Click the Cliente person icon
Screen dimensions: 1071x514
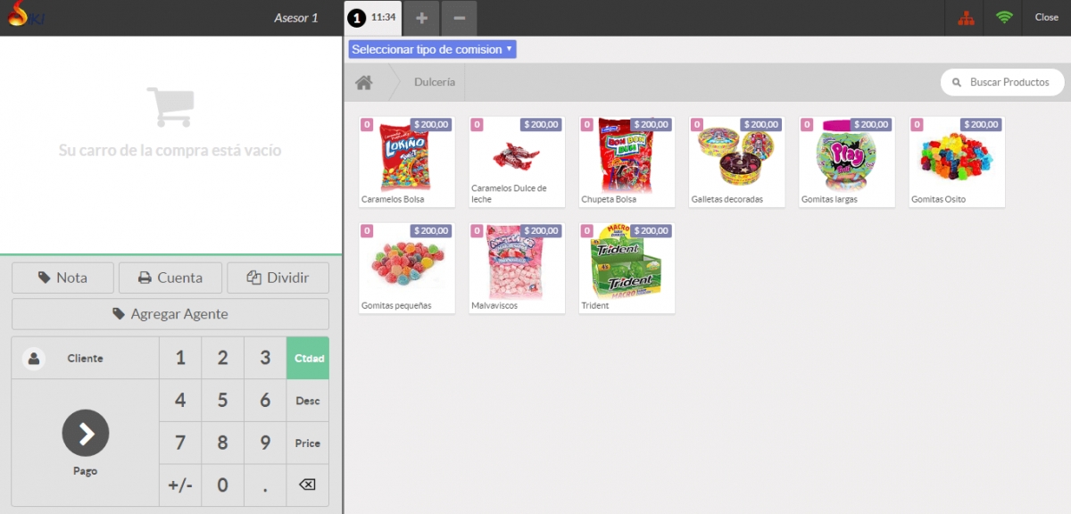coord(34,359)
